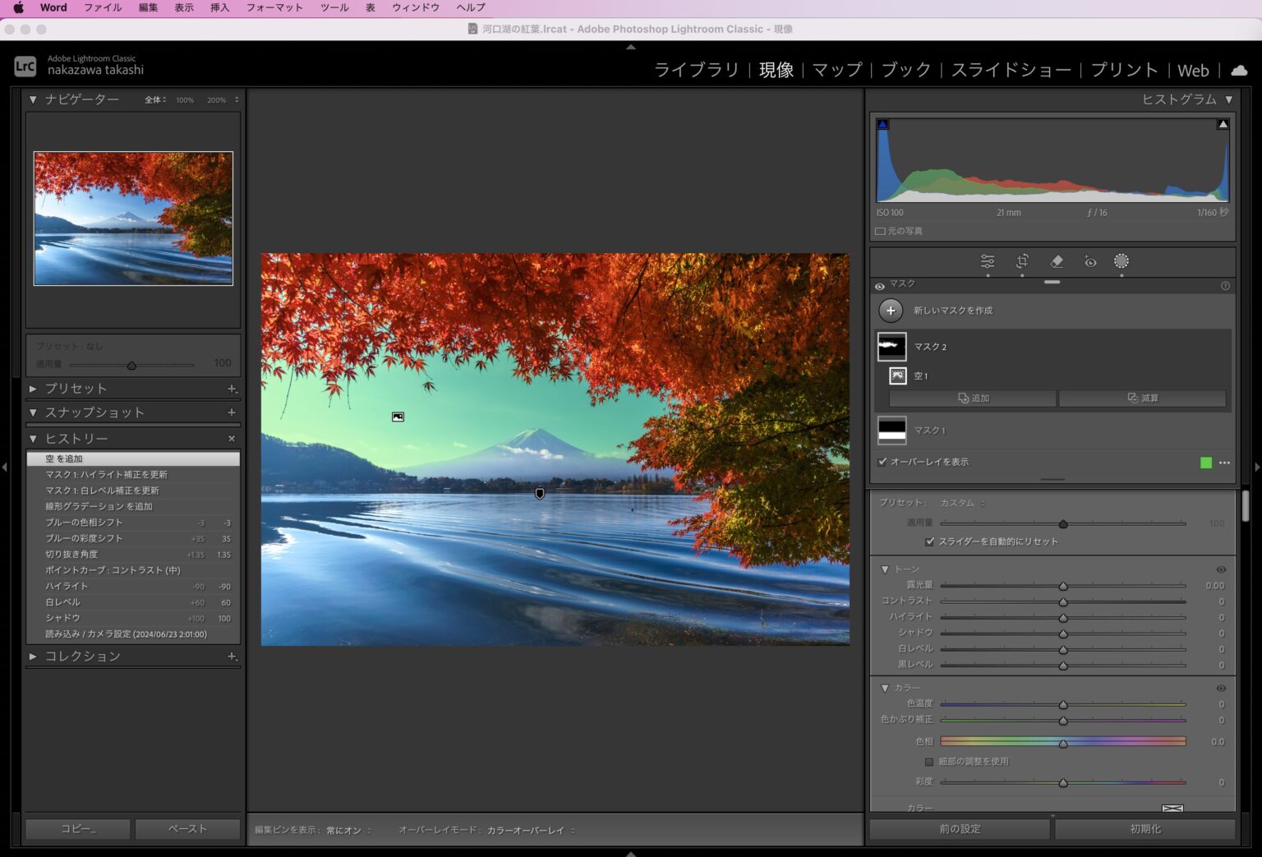Viewport: 1262px width, 857px height.
Task: Open the フォーマット menu in menu bar
Action: click(274, 7)
